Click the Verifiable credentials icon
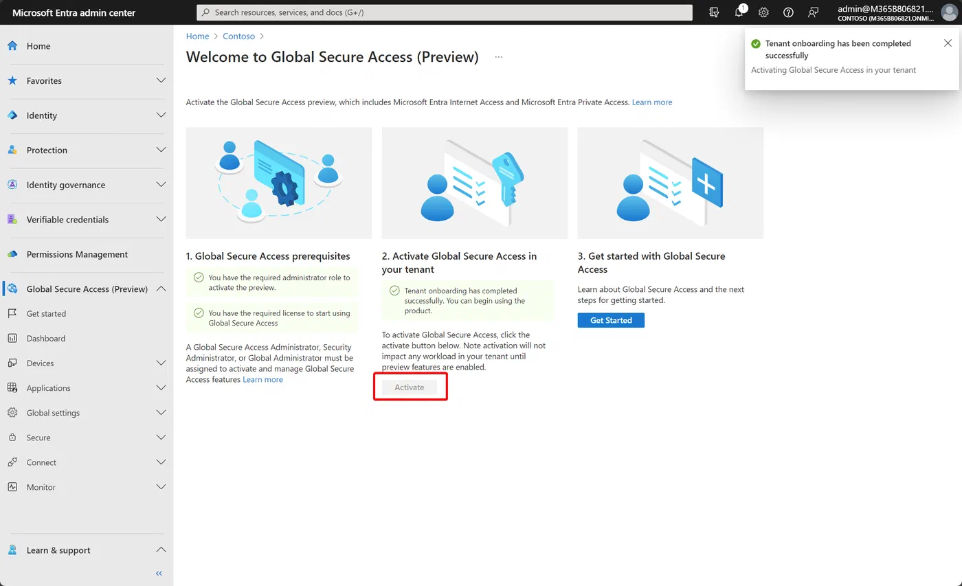This screenshot has width=962, height=586. tap(12, 219)
